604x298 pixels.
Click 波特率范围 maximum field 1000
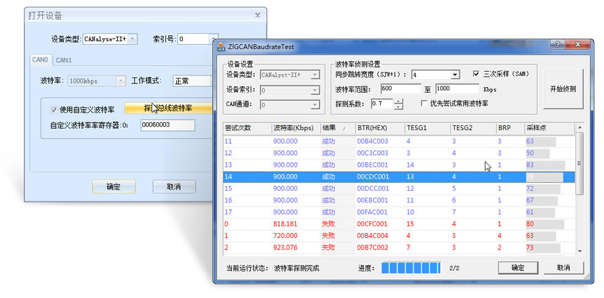(x=457, y=88)
